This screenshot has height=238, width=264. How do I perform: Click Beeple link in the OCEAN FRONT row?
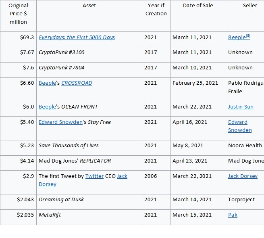[x=47, y=106]
